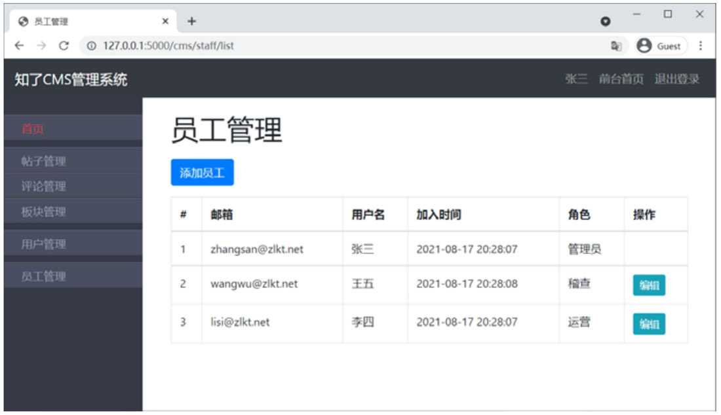The height and width of the screenshot is (415, 721).
Task: Click the browser back arrow
Action: (19, 45)
